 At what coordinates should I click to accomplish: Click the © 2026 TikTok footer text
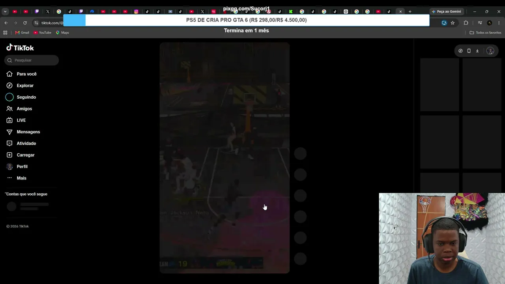pos(18,226)
